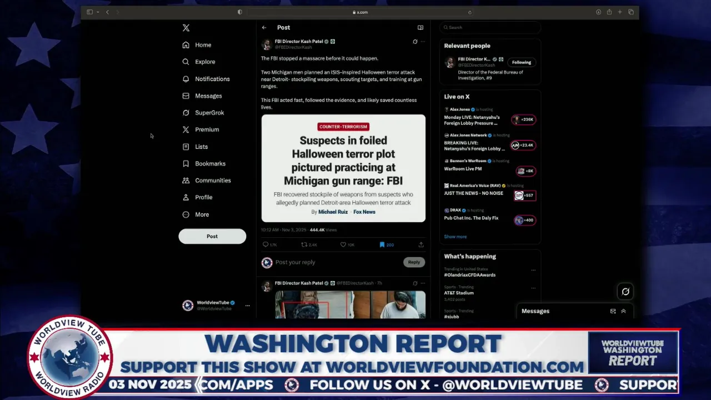The width and height of the screenshot is (711, 400).
Task: Click the repost icon on post
Action: [x=304, y=244]
